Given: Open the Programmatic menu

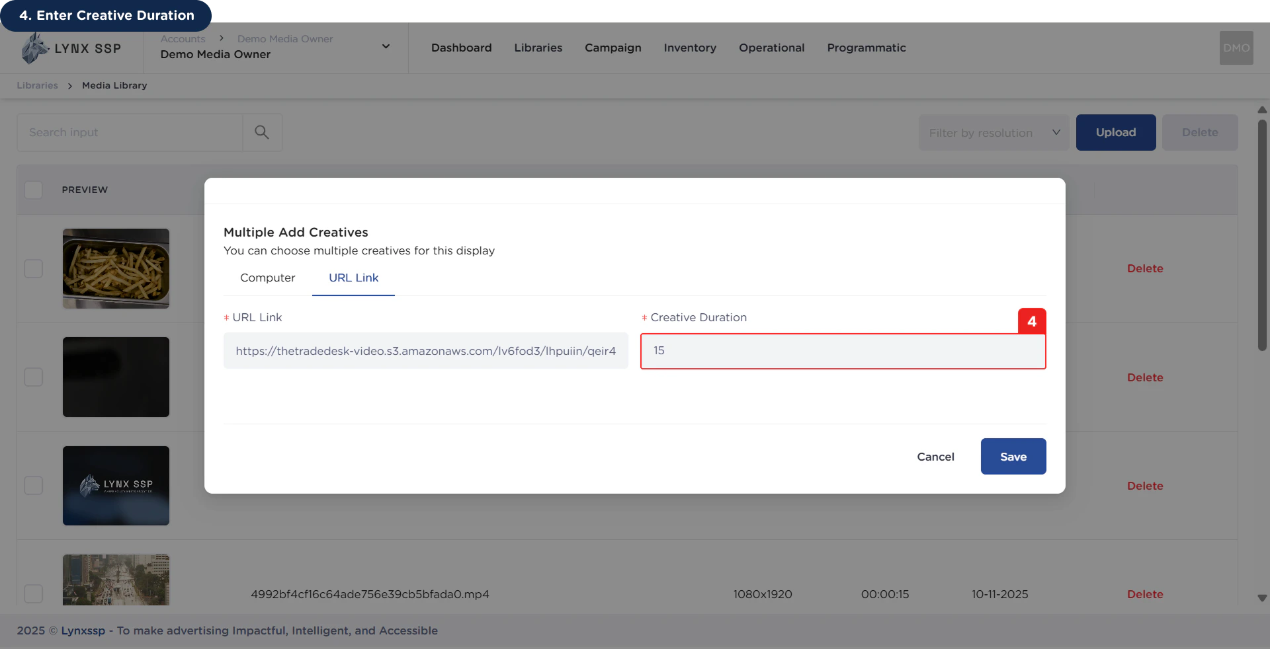Looking at the screenshot, I should [866, 48].
